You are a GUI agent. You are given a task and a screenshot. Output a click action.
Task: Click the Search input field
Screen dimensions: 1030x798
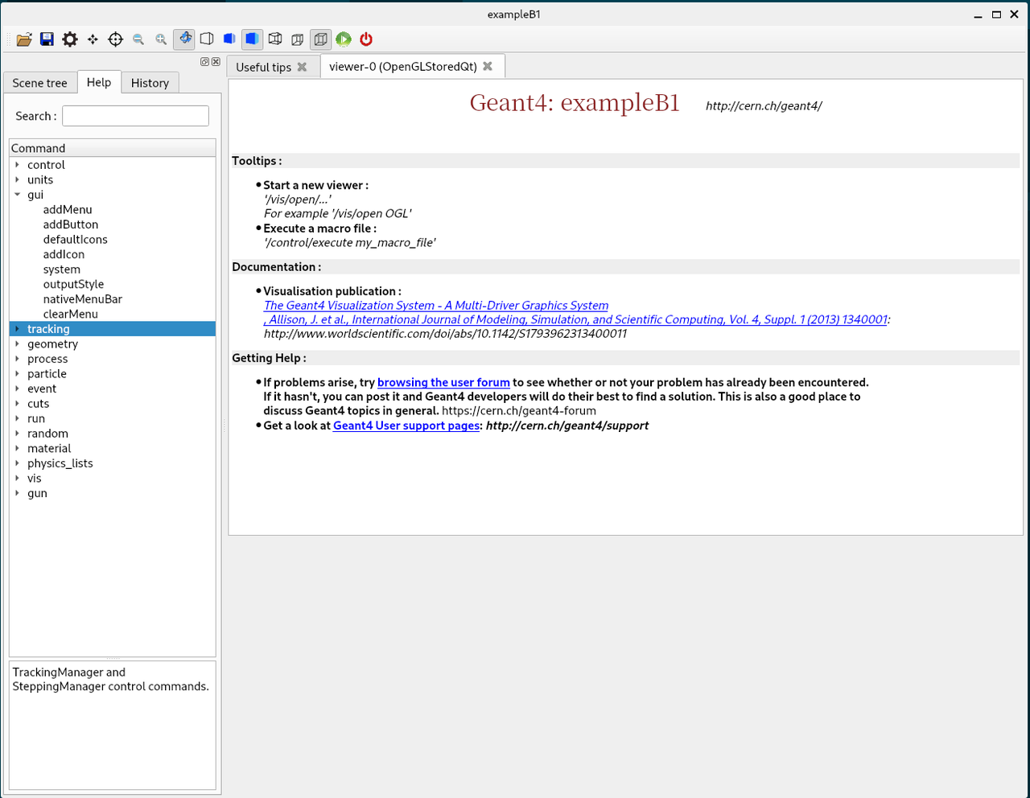tap(135, 116)
